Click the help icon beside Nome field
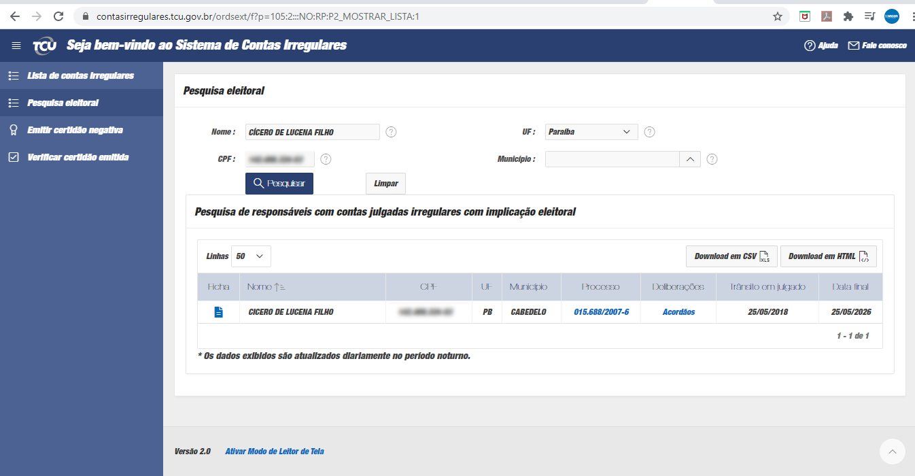Viewport: 915px width, 476px height. (x=391, y=132)
